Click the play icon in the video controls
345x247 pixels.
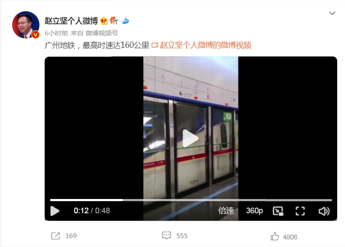coord(55,211)
